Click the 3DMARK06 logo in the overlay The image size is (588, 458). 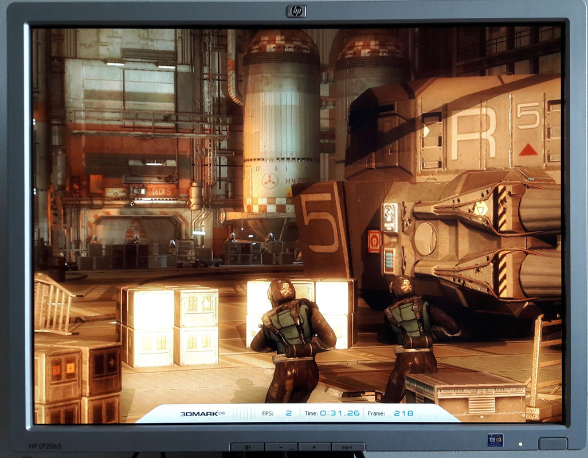pyautogui.click(x=202, y=413)
